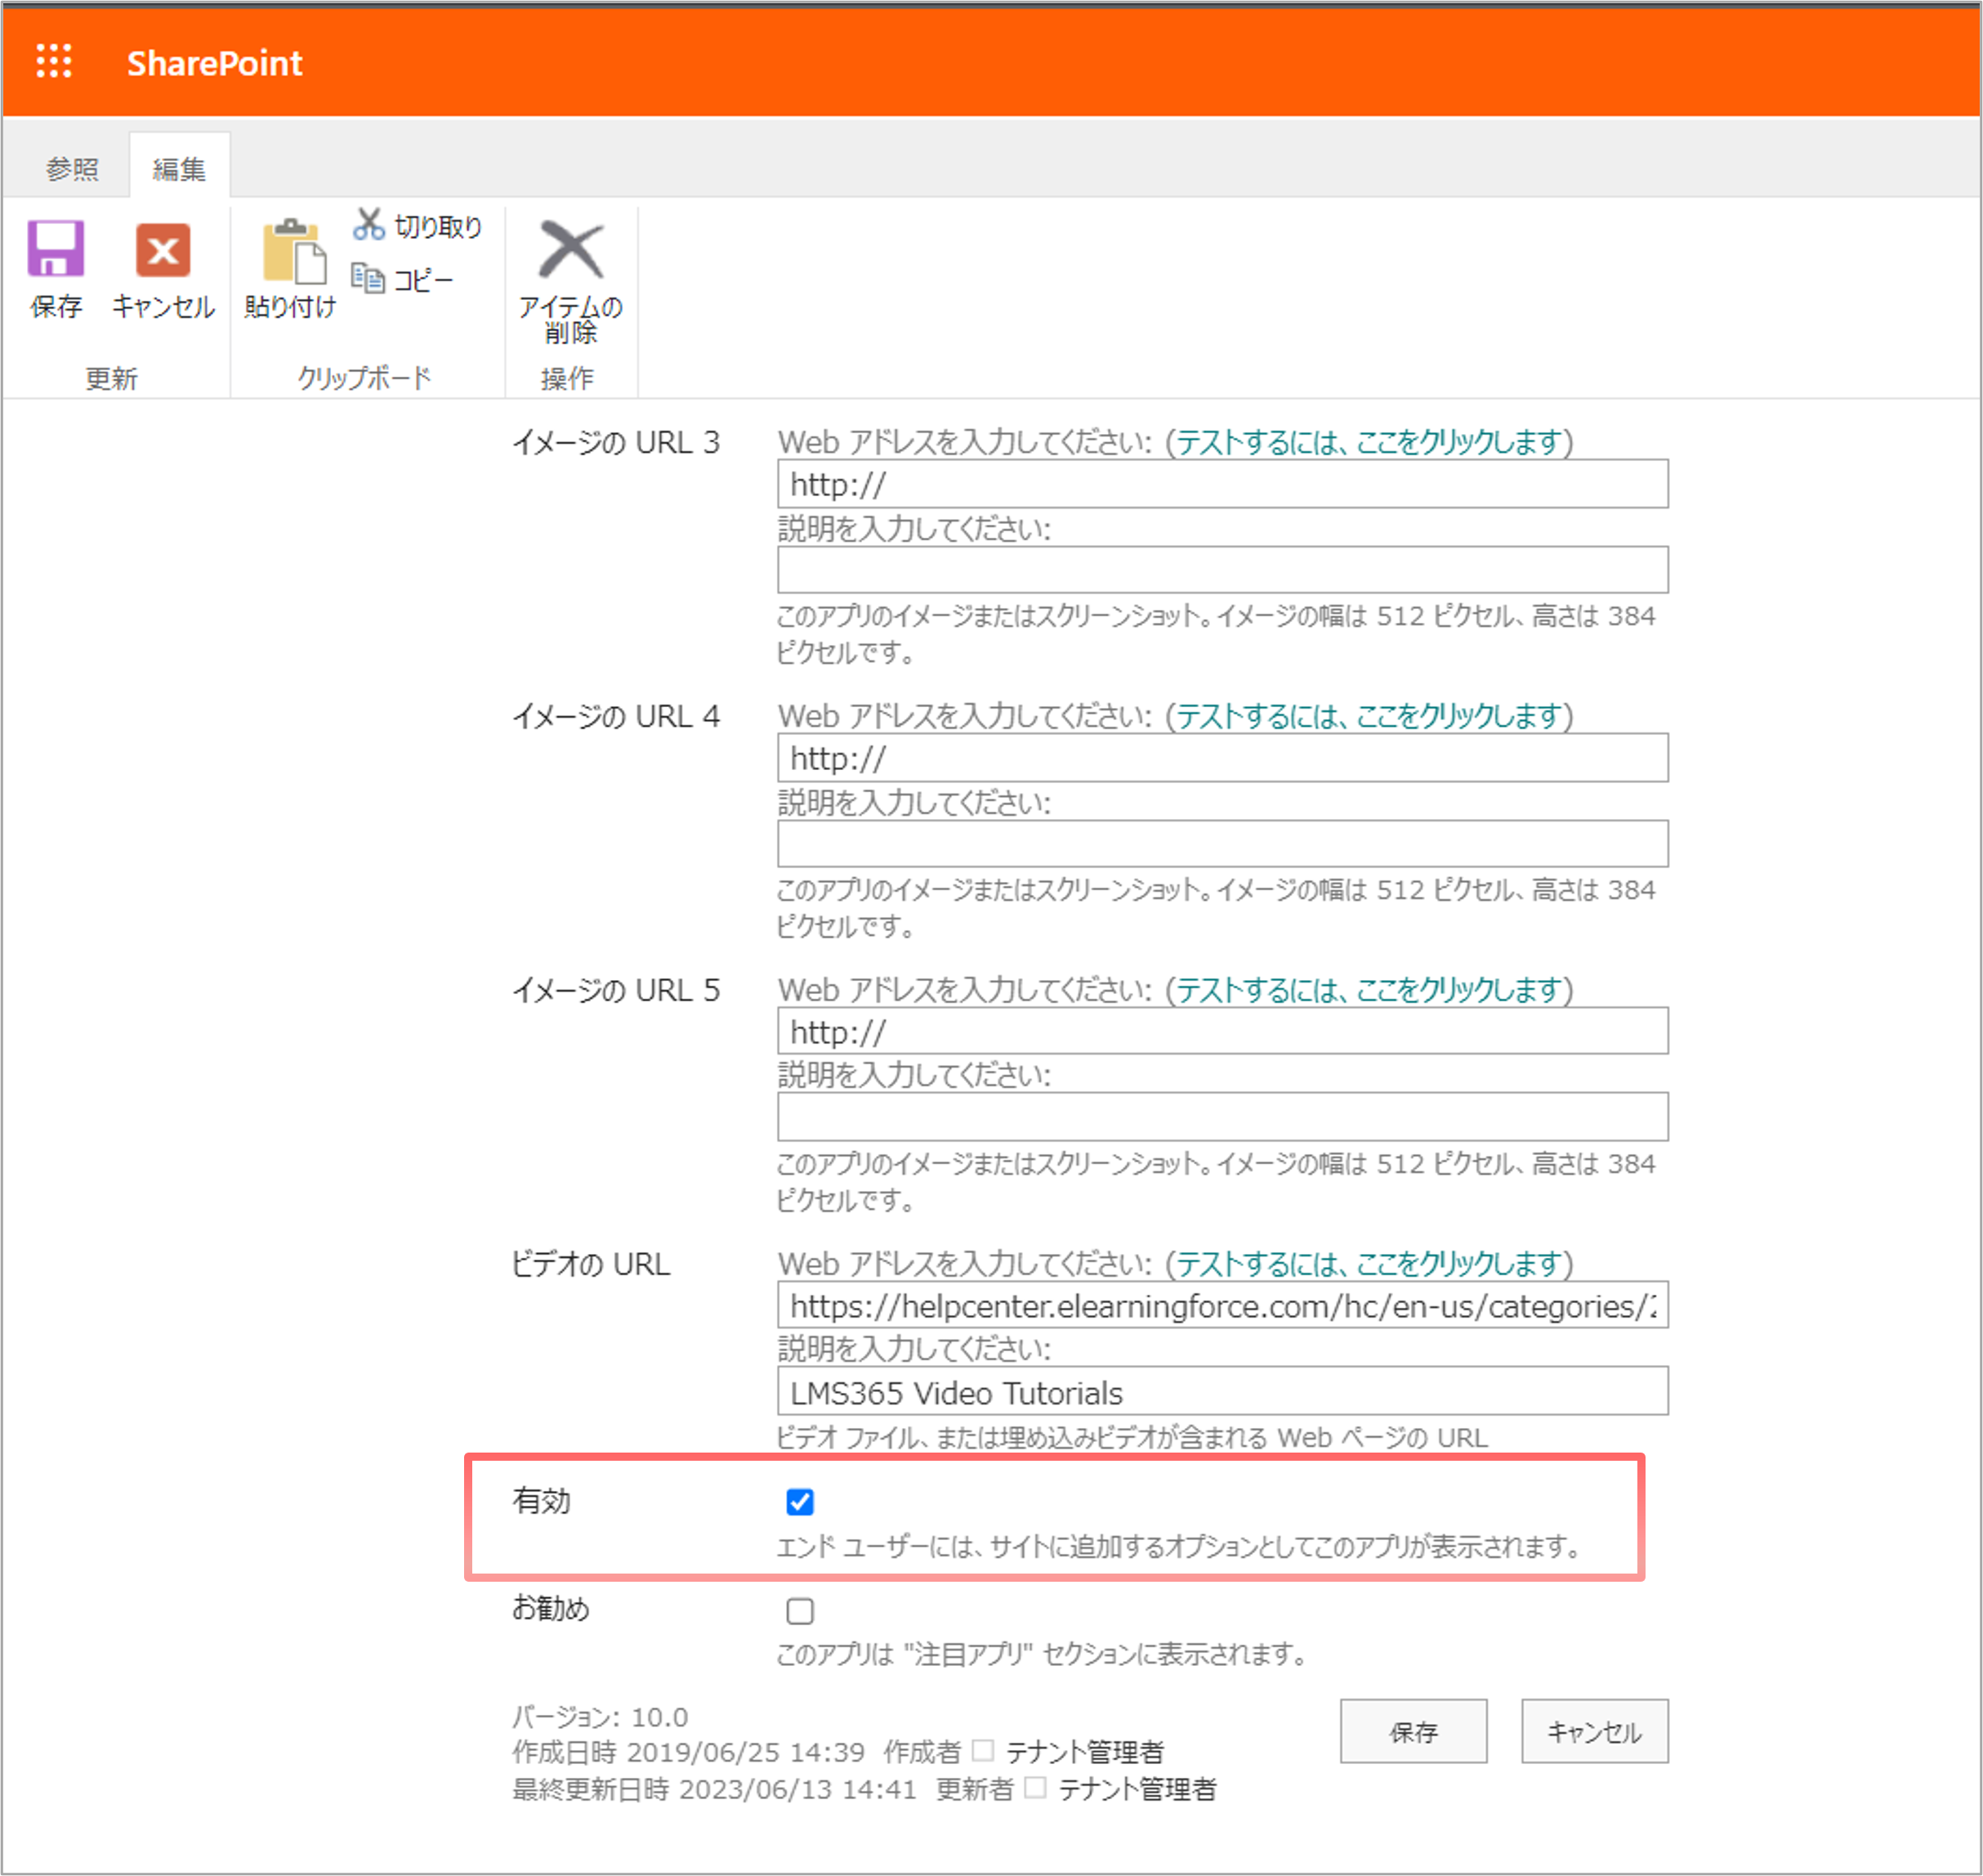
Task: Click the SharePoint title in the header
Action: [215, 63]
